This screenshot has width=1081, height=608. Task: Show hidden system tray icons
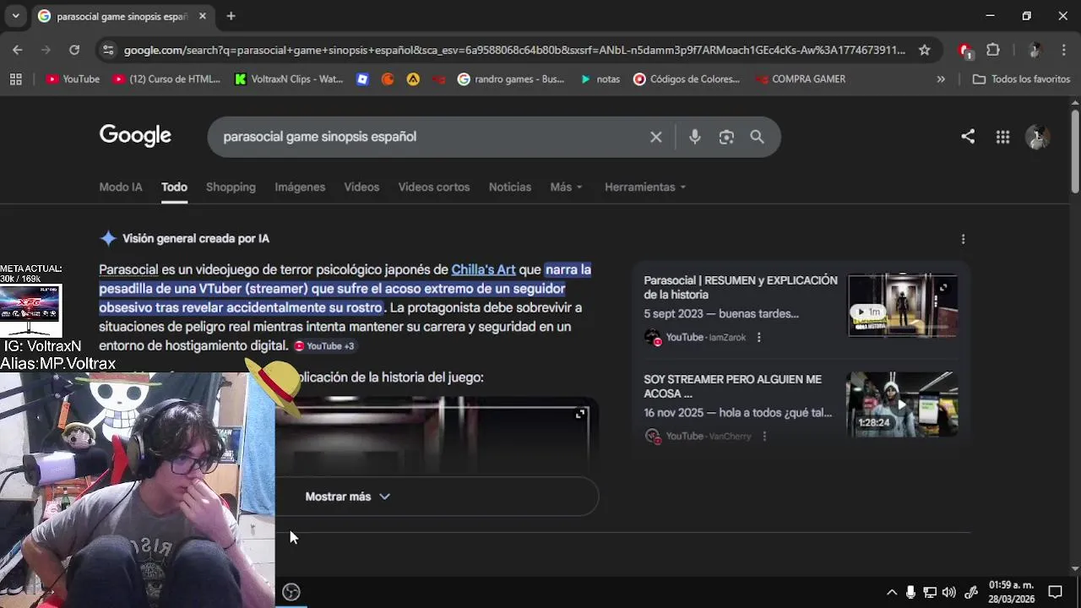click(892, 592)
